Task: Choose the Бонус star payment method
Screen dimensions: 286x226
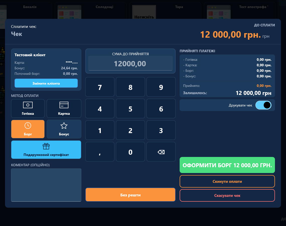Action: click(64, 129)
